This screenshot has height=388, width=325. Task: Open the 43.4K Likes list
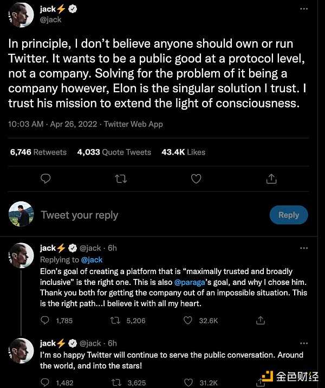[183, 152]
